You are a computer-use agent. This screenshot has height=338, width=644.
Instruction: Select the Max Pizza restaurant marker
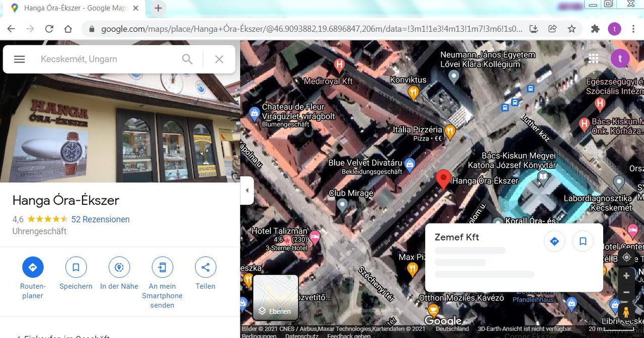[413, 269]
